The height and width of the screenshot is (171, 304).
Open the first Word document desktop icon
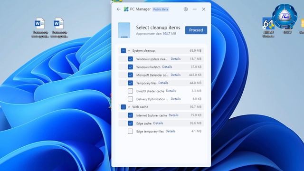40,28
